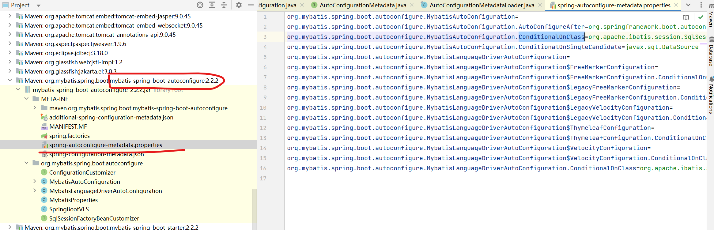Click javax.sql.DataSource value on line 4

[662, 47]
